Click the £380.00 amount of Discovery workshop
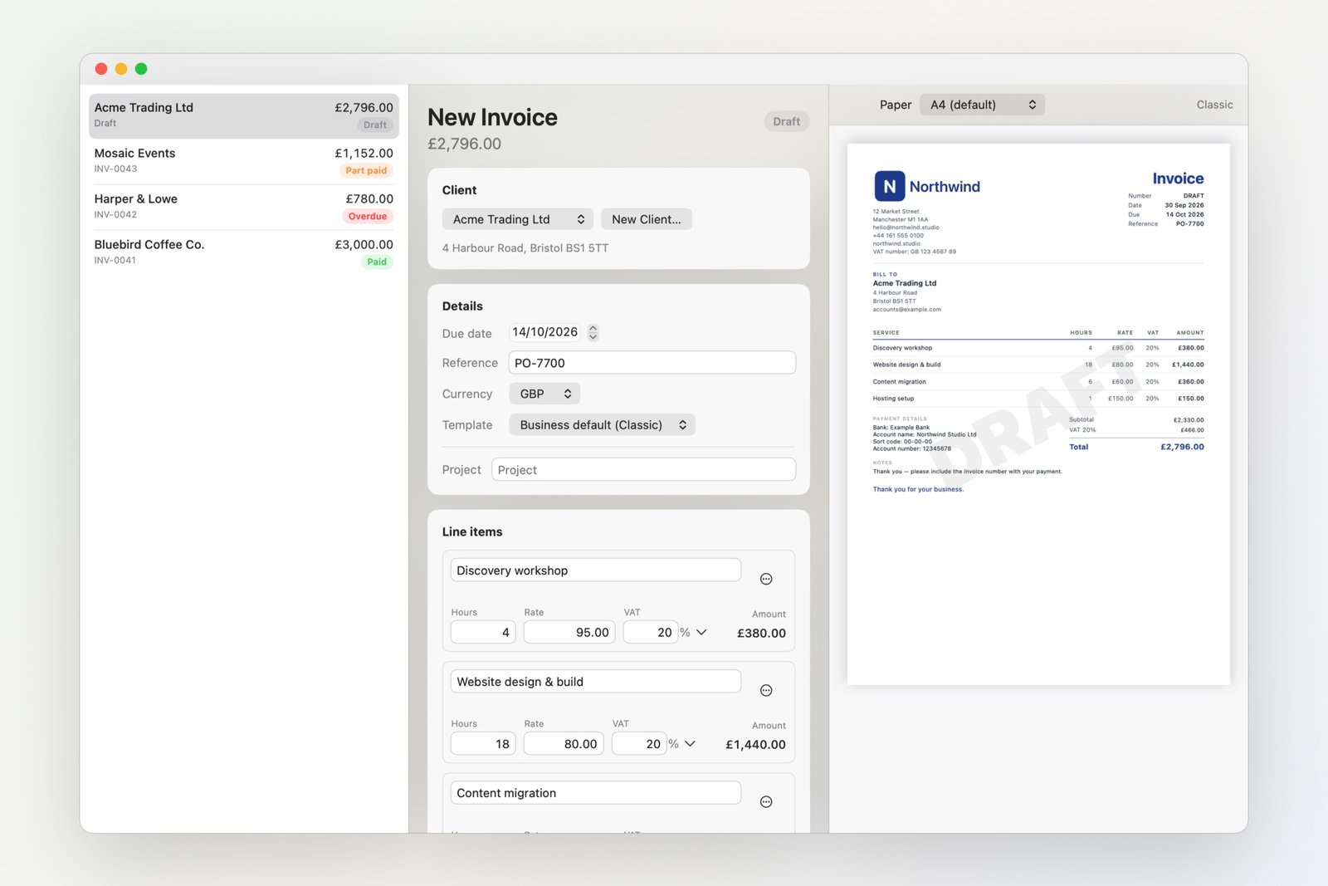Screen dimensions: 1328x886 (x=761, y=633)
